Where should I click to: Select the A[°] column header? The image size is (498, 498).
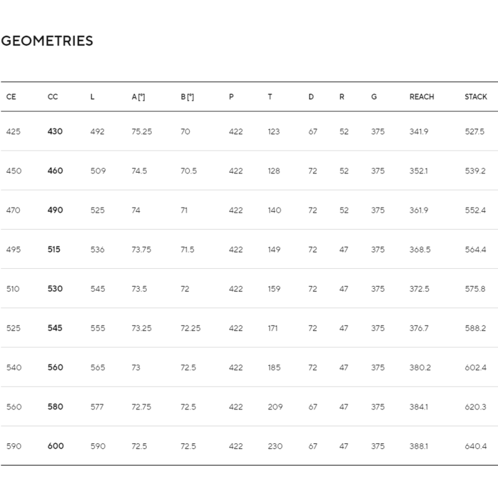pos(138,97)
